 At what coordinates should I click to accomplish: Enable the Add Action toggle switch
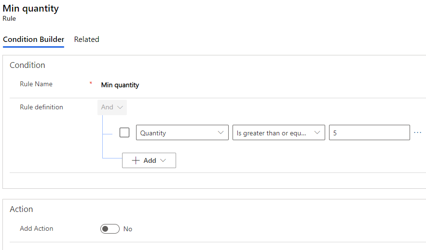coord(110,229)
